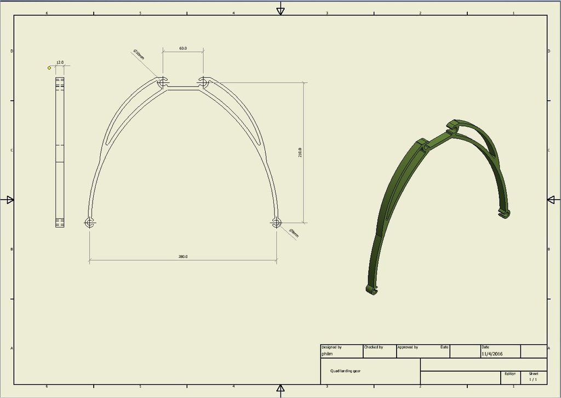The width and height of the screenshot is (561, 398).
Task: Select the sheet number '1 / 1'
Action: [533, 379]
